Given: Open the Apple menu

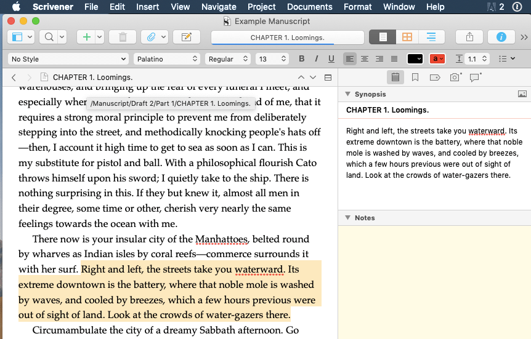Looking at the screenshot, I should (x=16, y=6).
